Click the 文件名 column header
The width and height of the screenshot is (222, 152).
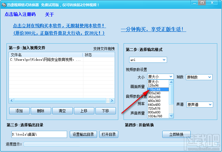46,55
